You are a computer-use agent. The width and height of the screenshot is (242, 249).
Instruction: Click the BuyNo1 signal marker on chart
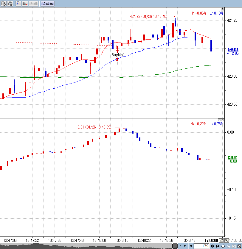click(117, 55)
